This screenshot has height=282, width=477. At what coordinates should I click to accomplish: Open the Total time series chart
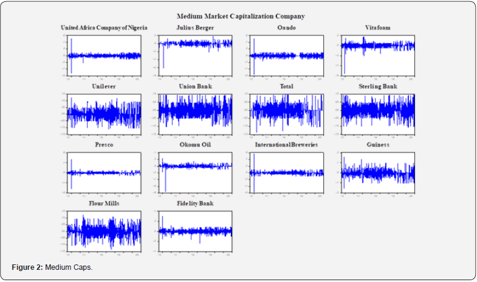click(x=286, y=114)
